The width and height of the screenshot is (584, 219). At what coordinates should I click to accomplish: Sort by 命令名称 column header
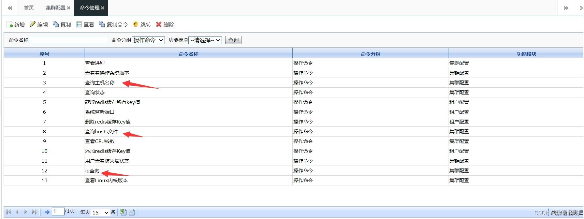188,54
